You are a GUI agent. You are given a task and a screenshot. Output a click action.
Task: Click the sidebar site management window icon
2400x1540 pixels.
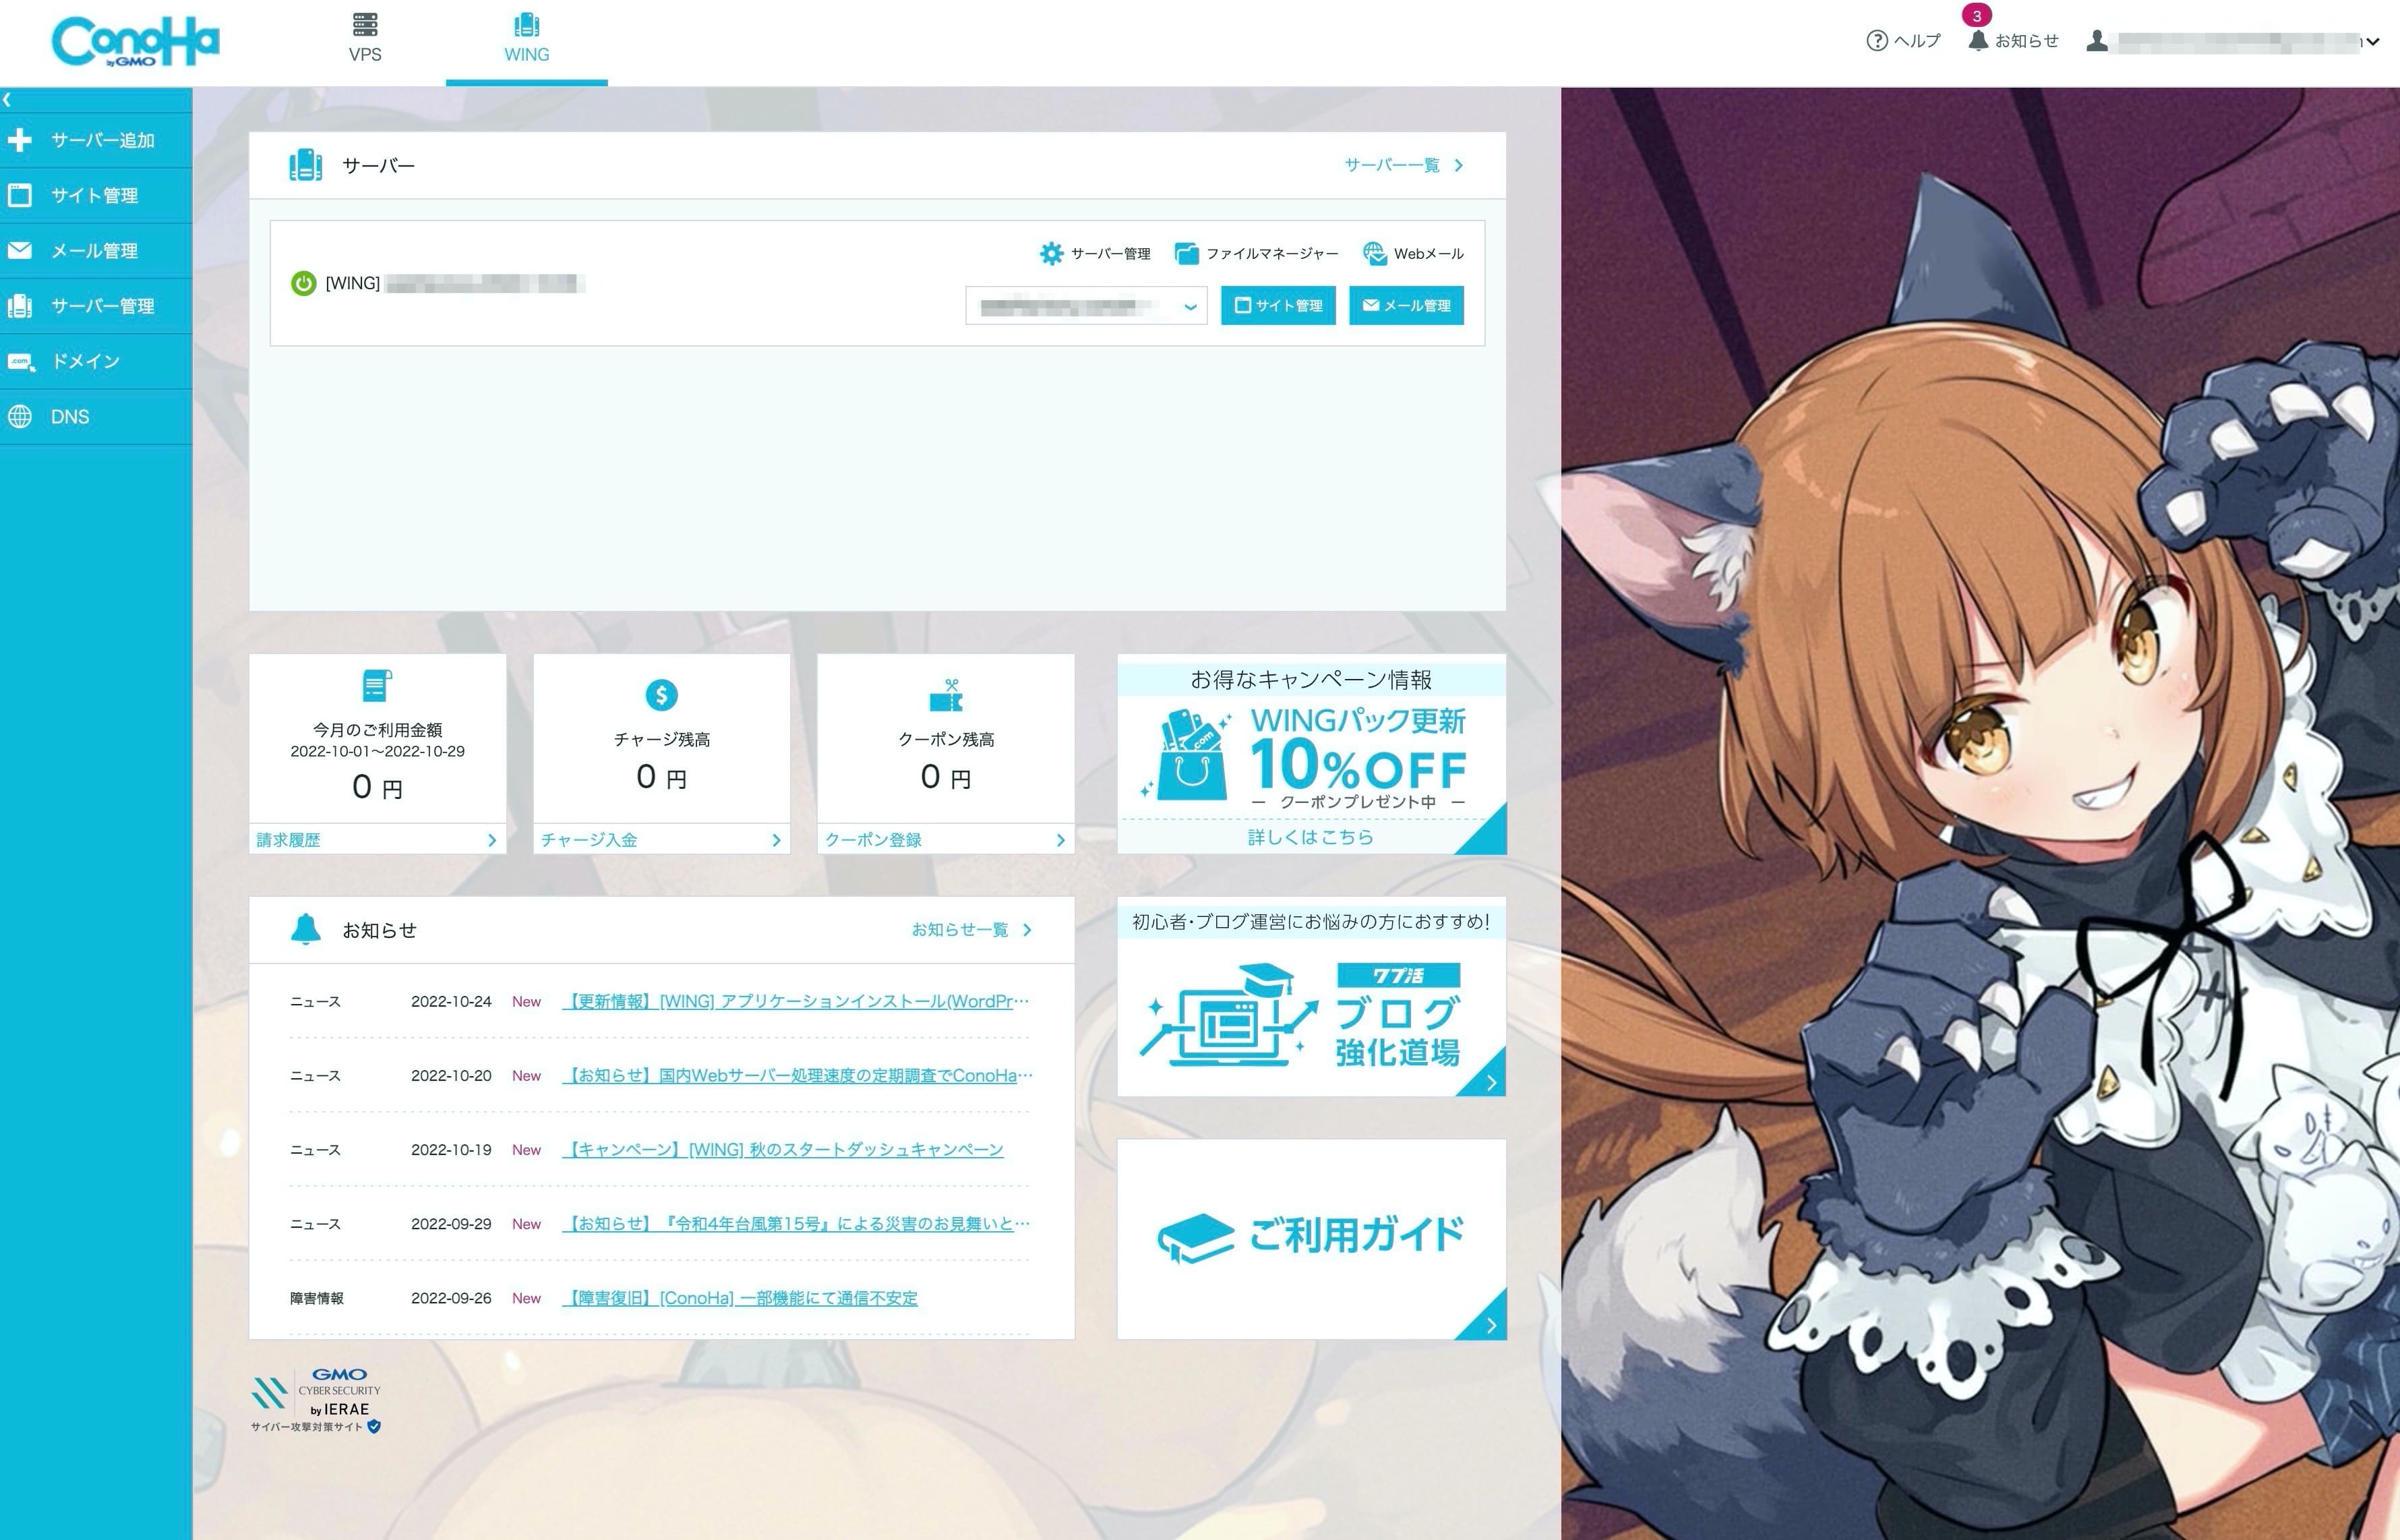(20, 195)
